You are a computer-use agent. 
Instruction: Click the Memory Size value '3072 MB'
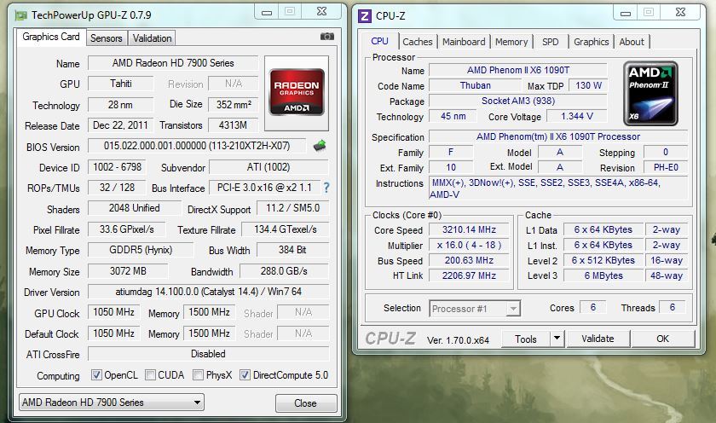coord(128,271)
